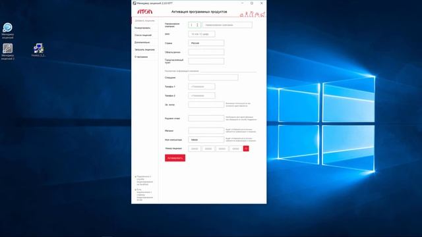The image size is (422, 237).
Task: Focus the Телефон 2 input field
Action: 202,95
